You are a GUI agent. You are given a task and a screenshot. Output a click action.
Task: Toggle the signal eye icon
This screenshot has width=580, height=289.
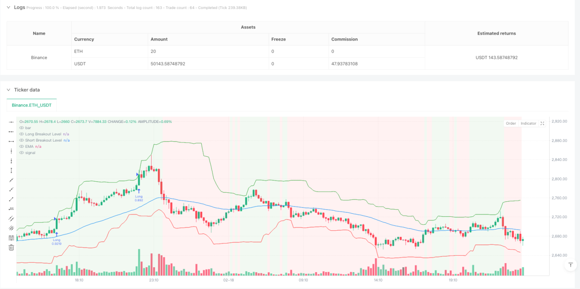tap(21, 153)
